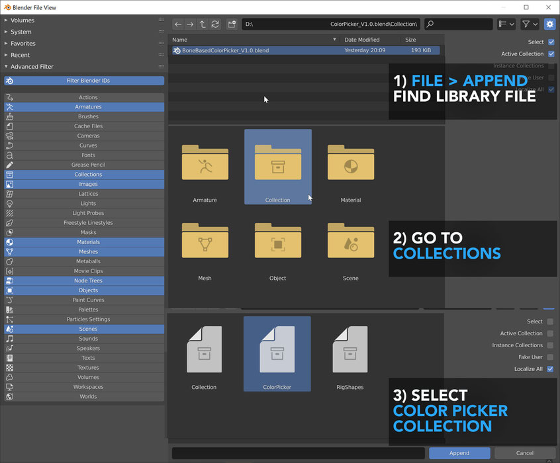Image resolution: width=560 pixels, height=463 pixels.
Task: Toggle the Lights filter
Action: coord(84,203)
